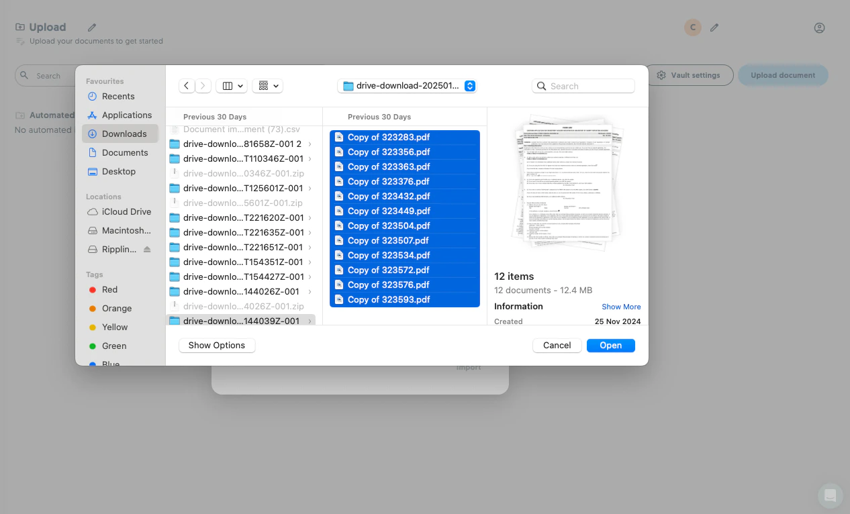Viewport: 850px width, 514px height.
Task: Open folder drive-downlo...T154427Z-001
Action: click(x=241, y=276)
